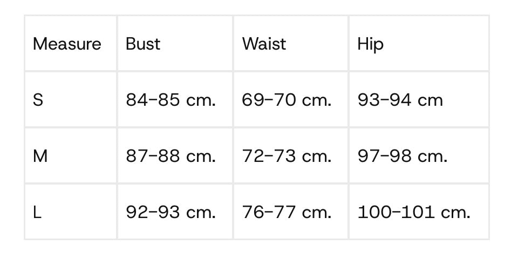Screen dimensions: 518x265
Task: Click the 84–85 cm. bust cell
Action: point(171,100)
